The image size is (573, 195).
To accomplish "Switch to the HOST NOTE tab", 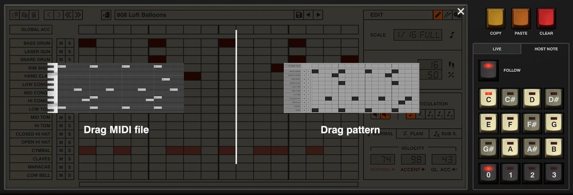I will (546, 49).
